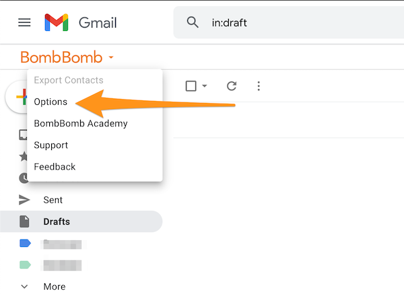Click the BombBomb orange logo text
Viewport: 404px width, 298px height.
pyautogui.click(x=61, y=57)
